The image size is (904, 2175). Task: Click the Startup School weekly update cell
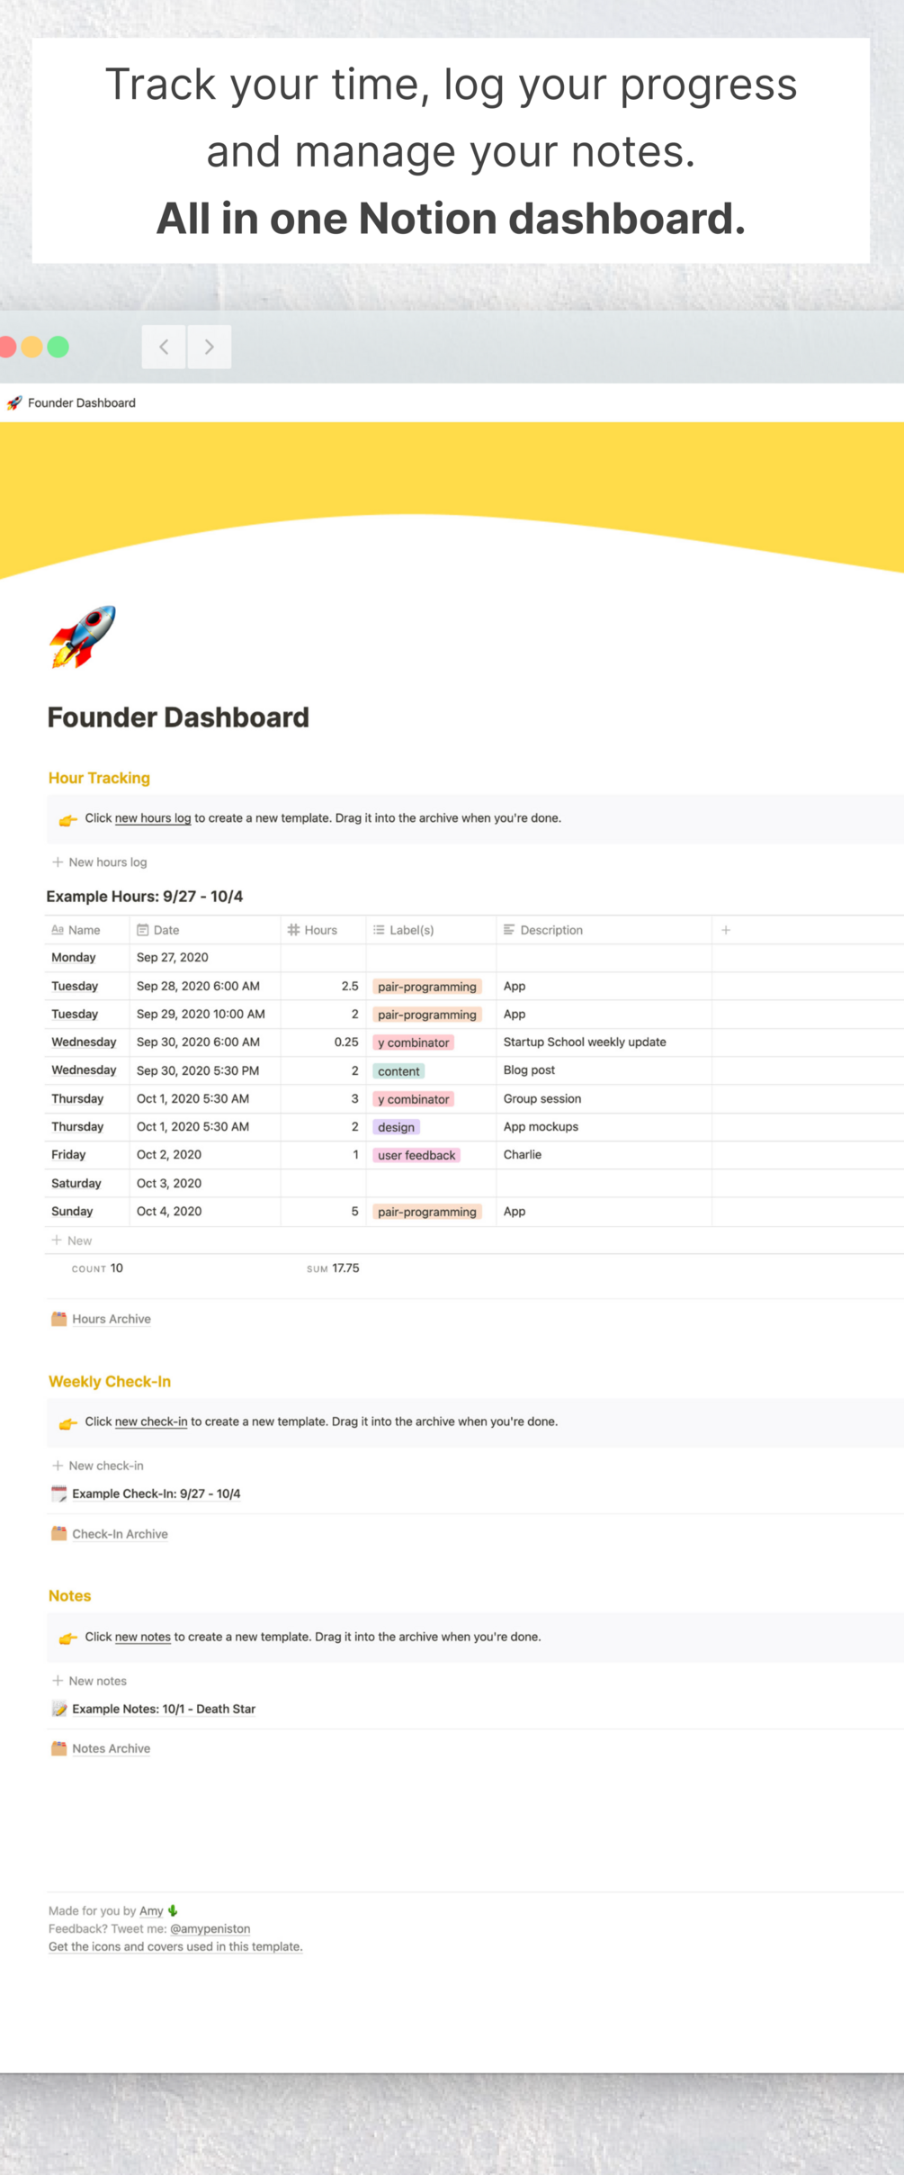[604, 1042]
